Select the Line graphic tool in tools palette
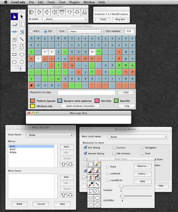 [22, 39]
